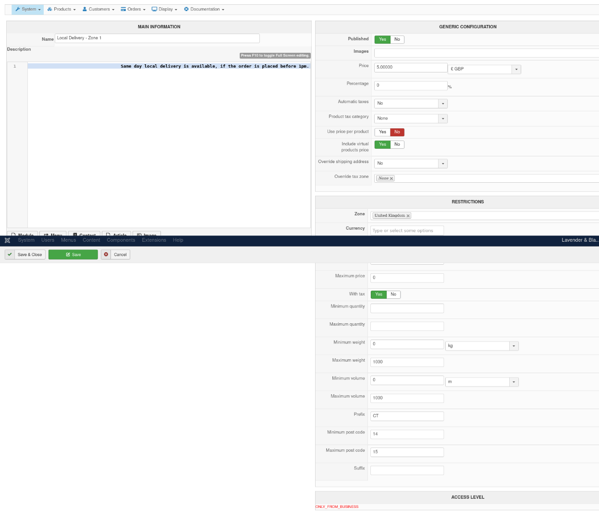
Task: Click the Minimum post code field
Action: (407, 434)
